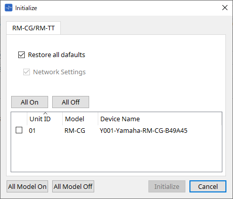Screen dimensions: 233x199
Task: Click the Initialize dialog app icon
Action: coord(9,8)
